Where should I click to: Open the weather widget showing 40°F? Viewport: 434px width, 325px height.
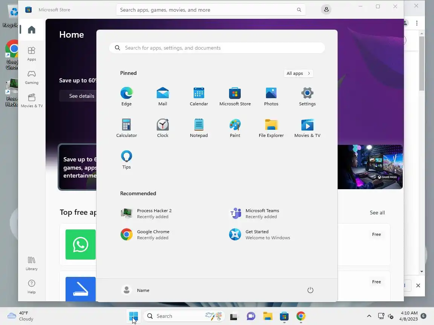[x=20, y=316]
